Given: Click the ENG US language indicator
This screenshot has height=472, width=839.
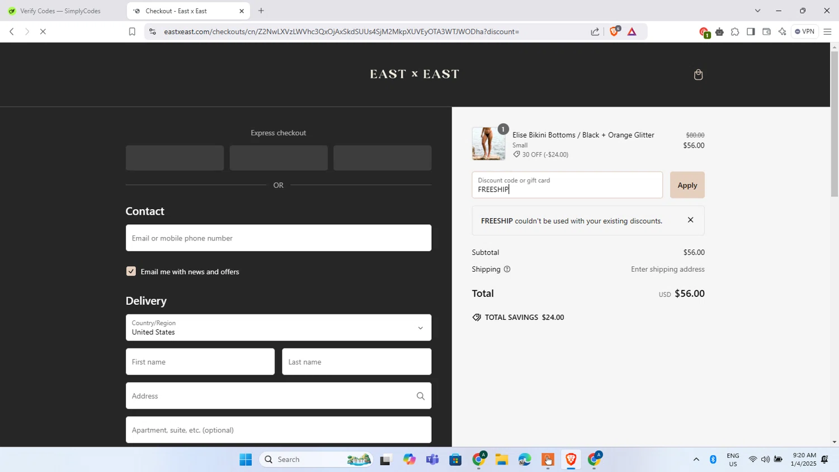Looking at the screenshot, I should click(x=733, y=460).
